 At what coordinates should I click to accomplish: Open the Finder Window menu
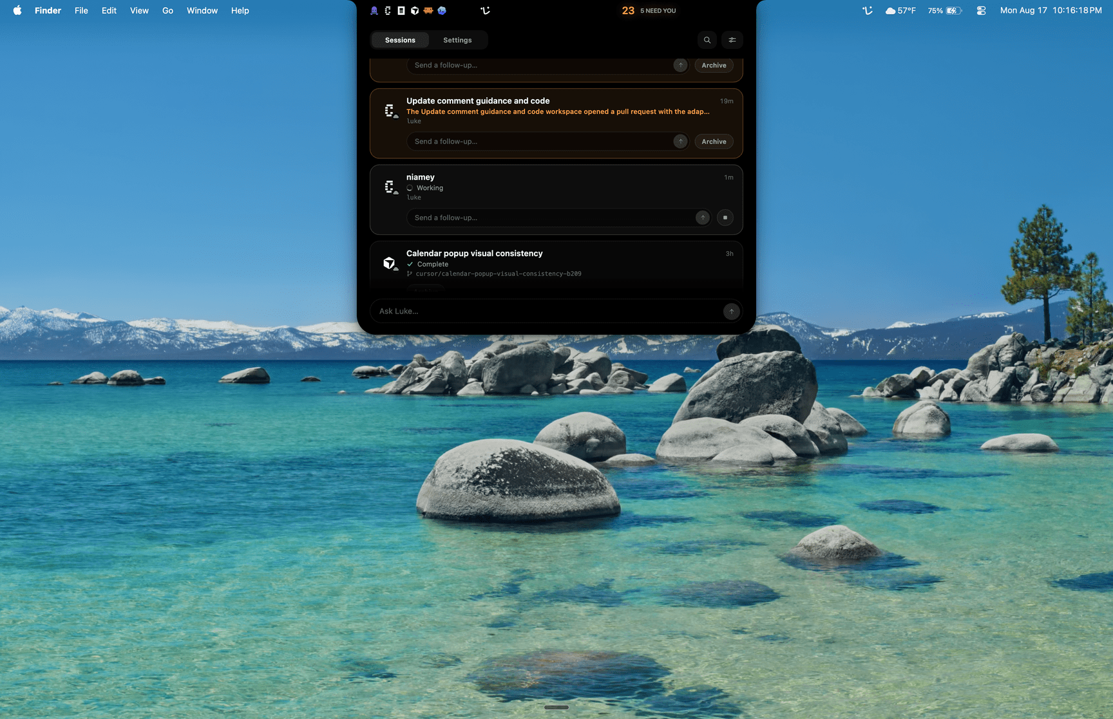[202, 10]
